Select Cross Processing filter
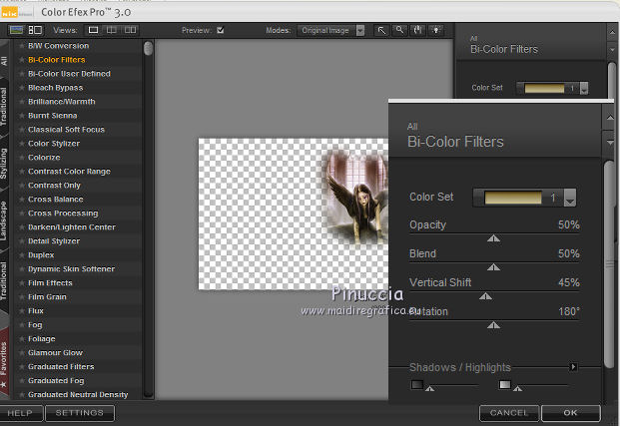The width and height of the screenshot is (620, 426). click(63, 213)
